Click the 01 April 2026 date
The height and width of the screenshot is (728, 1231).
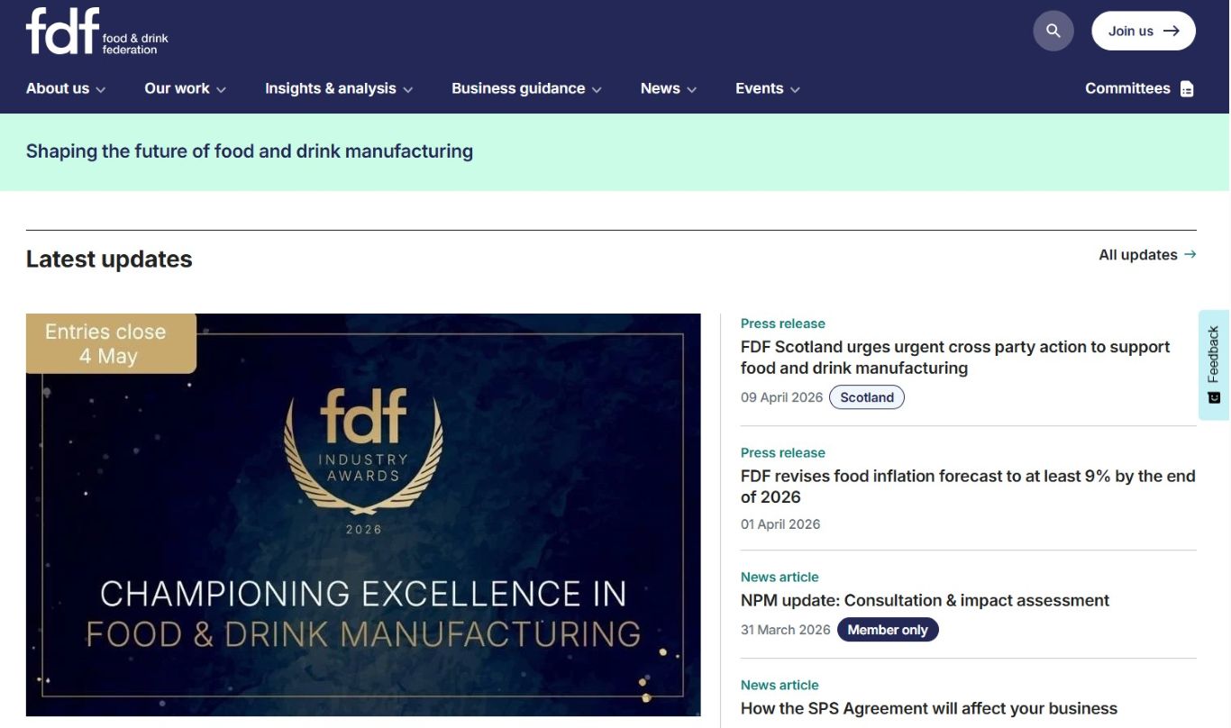[780, 524]
